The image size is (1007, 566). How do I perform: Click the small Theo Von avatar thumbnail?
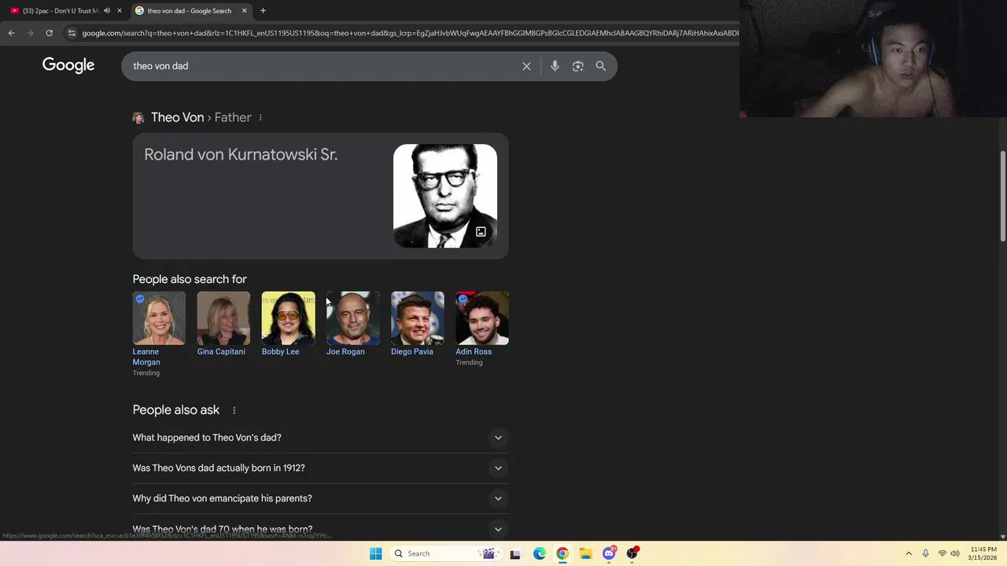138,118
